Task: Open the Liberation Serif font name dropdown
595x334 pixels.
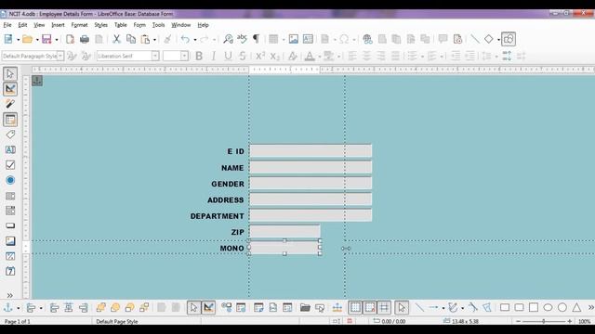Action: pyautogui.click(x=155, y=56)
